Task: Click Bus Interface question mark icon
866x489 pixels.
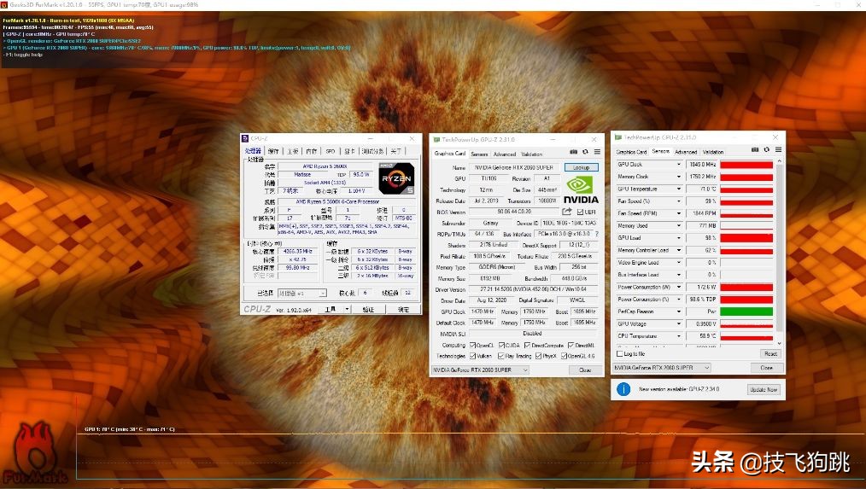Action: click(x=597, y=234)
